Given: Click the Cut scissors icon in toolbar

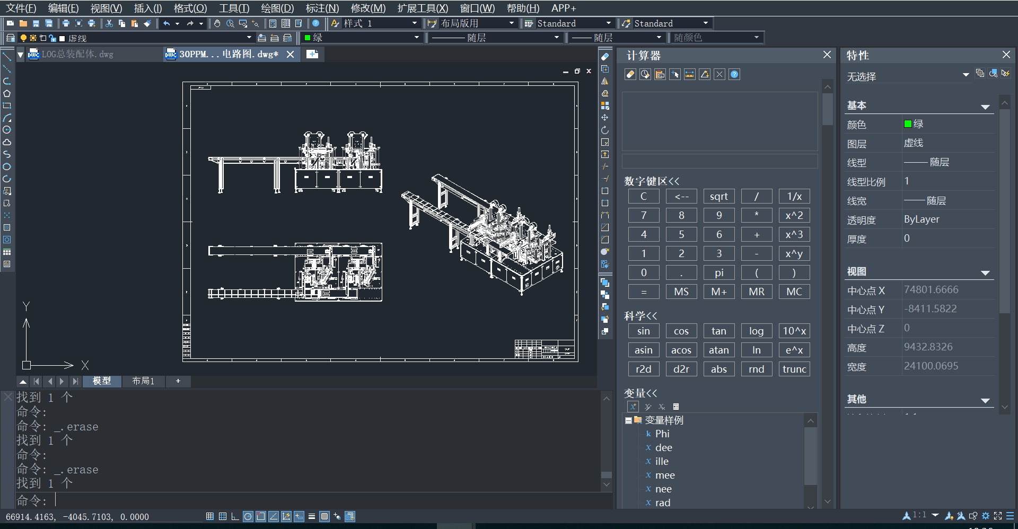Looking at the screenshot, I should 109,23.
